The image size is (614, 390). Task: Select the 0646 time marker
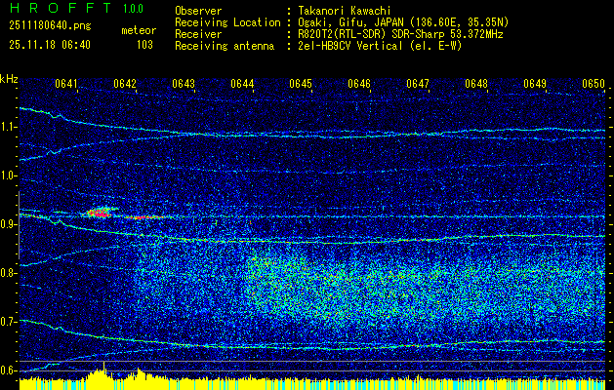tap(359, 84)
